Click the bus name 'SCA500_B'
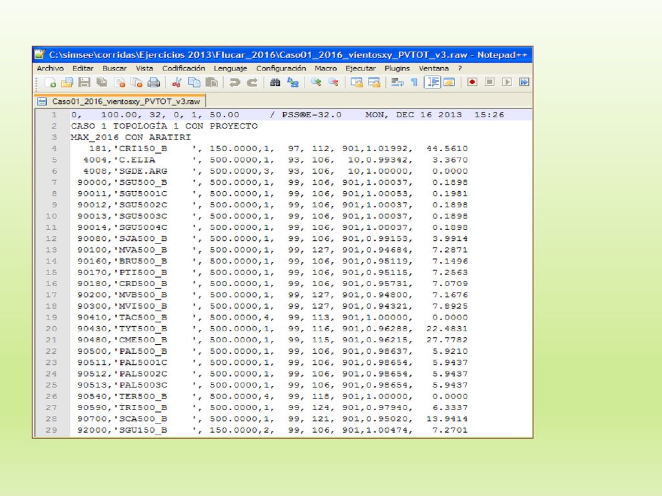 143,418
